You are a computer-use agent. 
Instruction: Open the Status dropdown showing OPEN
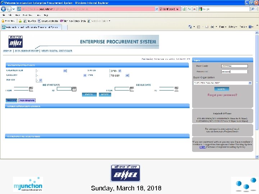[120, 71]
